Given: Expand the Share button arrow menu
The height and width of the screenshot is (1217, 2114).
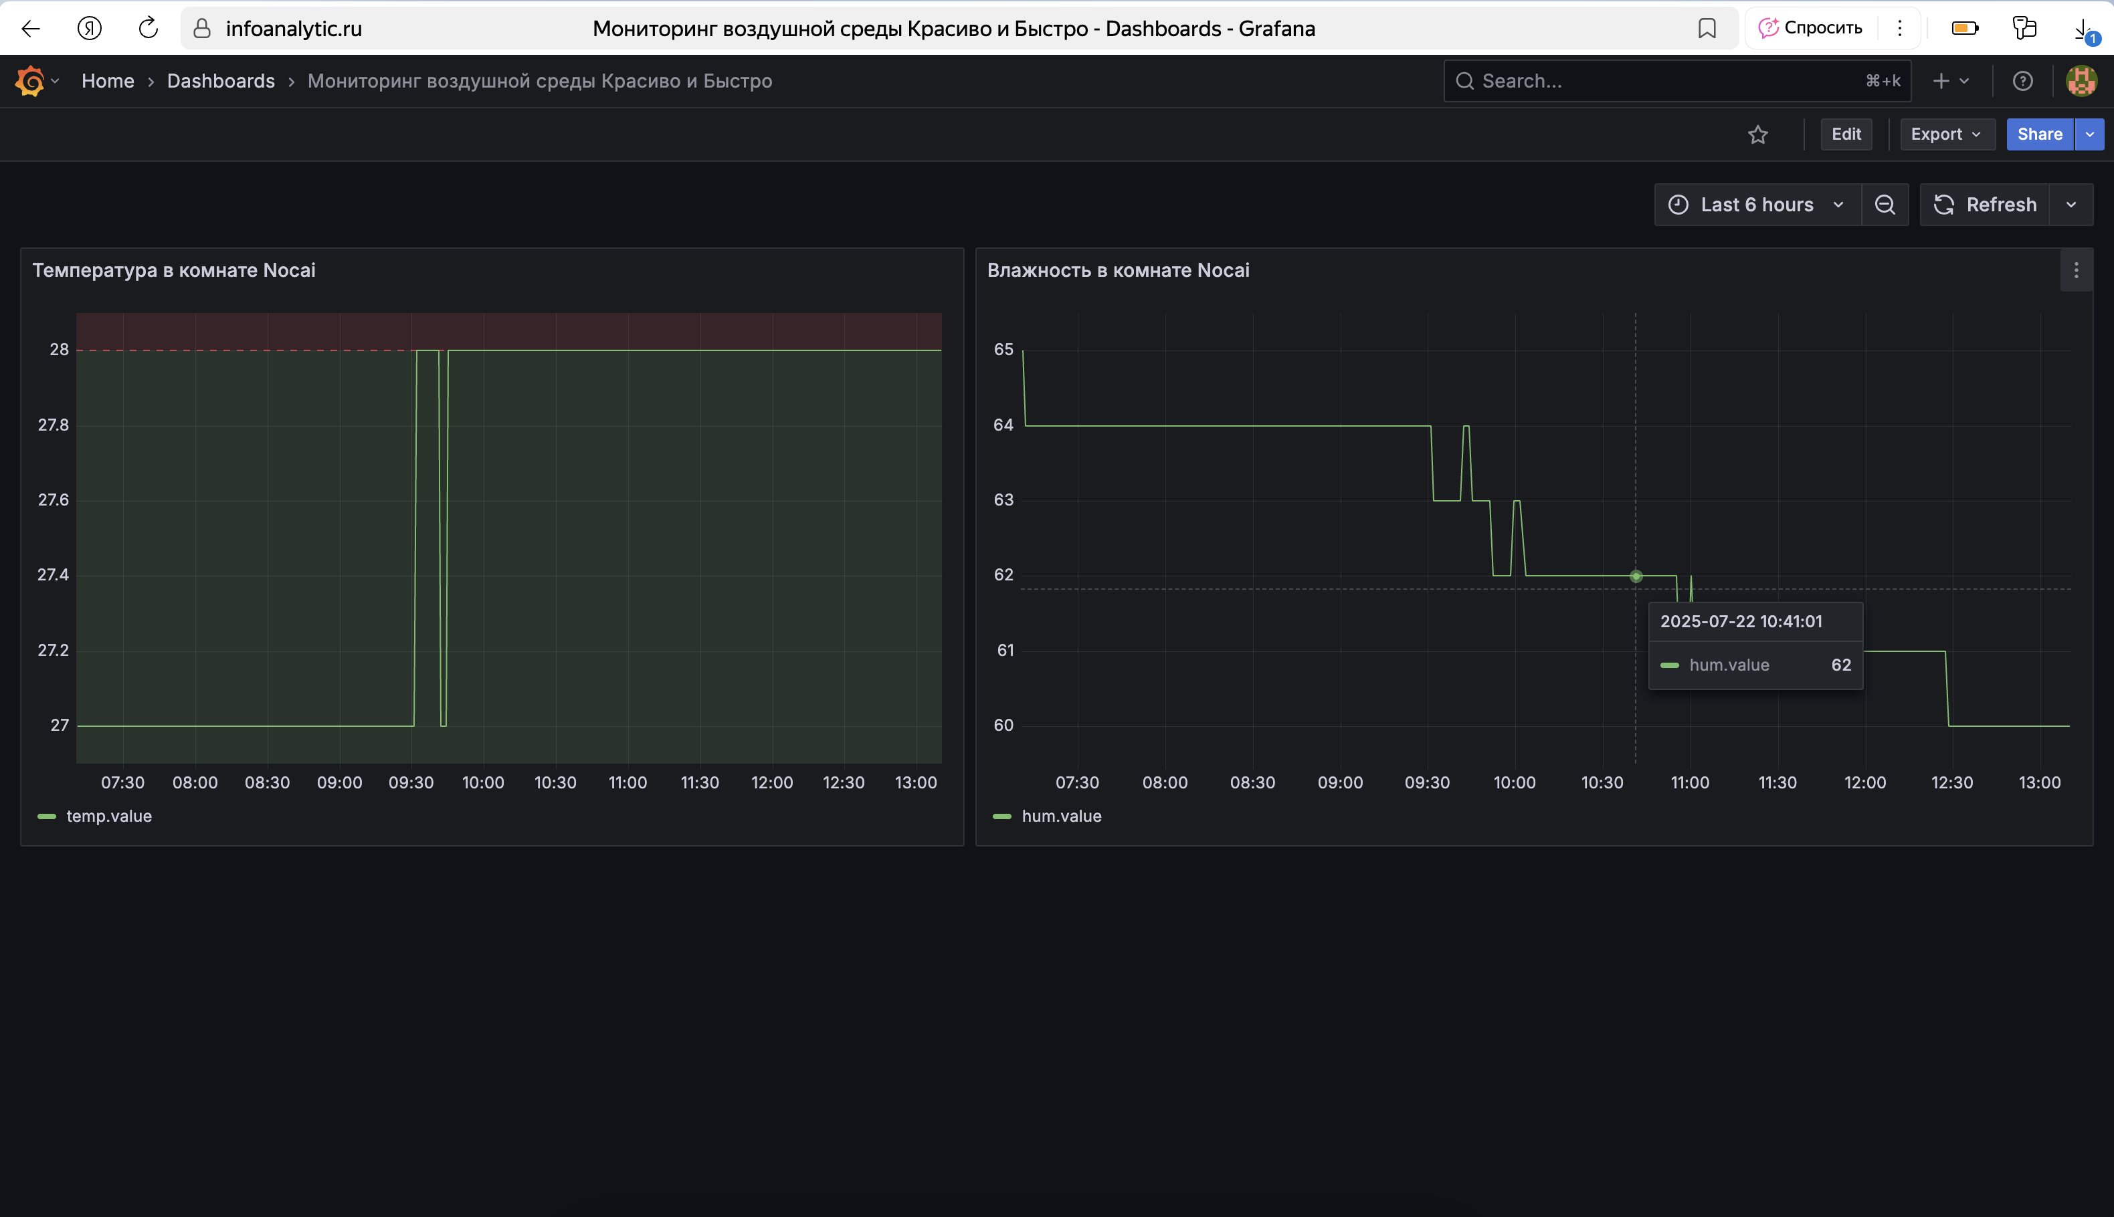Looking at the screenshot, I should click(x=2090, y=134).
